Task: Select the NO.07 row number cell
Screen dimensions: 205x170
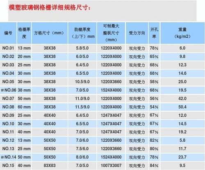Action: (8, 98)
